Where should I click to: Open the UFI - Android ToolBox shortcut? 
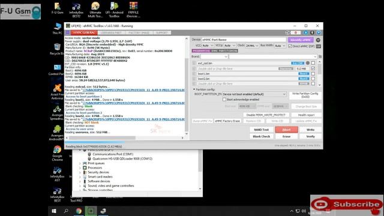114,10
